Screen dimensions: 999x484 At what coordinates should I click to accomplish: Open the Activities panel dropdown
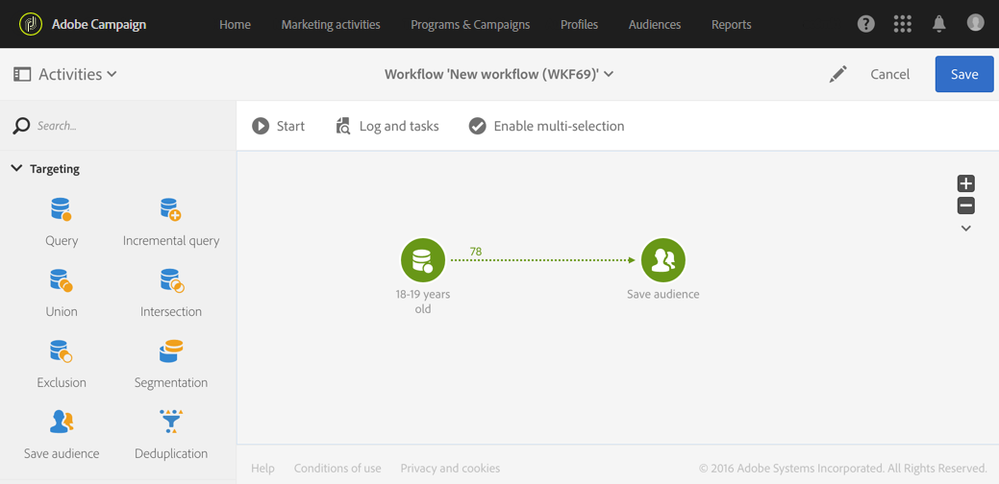click(x=65, y=74)
